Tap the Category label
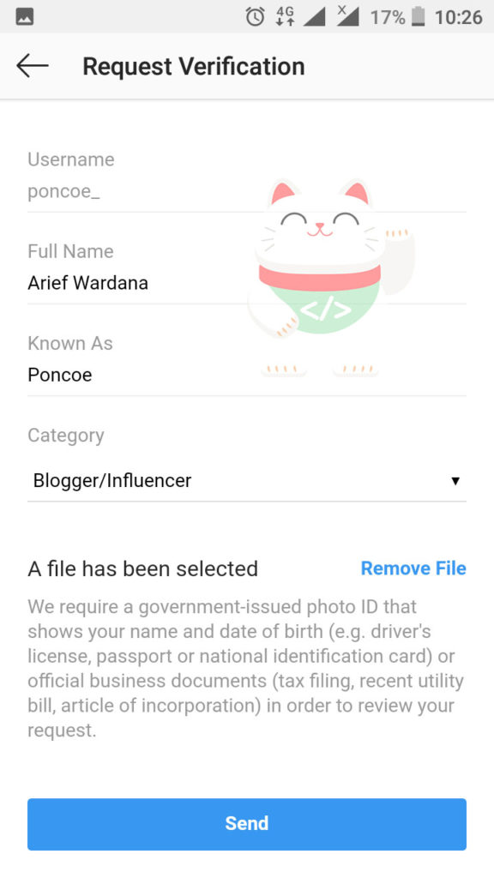 (65, 436)
